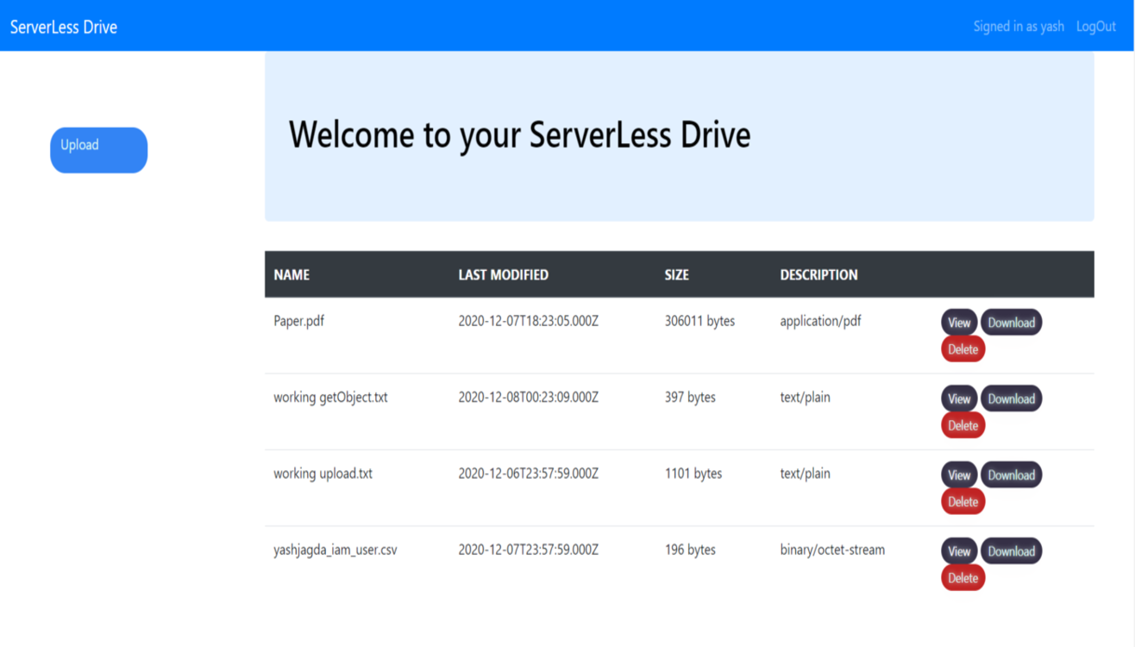This screenshot has width=1135, height=647.
Task: Delete yashjagda_iam_user.csv
Action: point(963,578)
